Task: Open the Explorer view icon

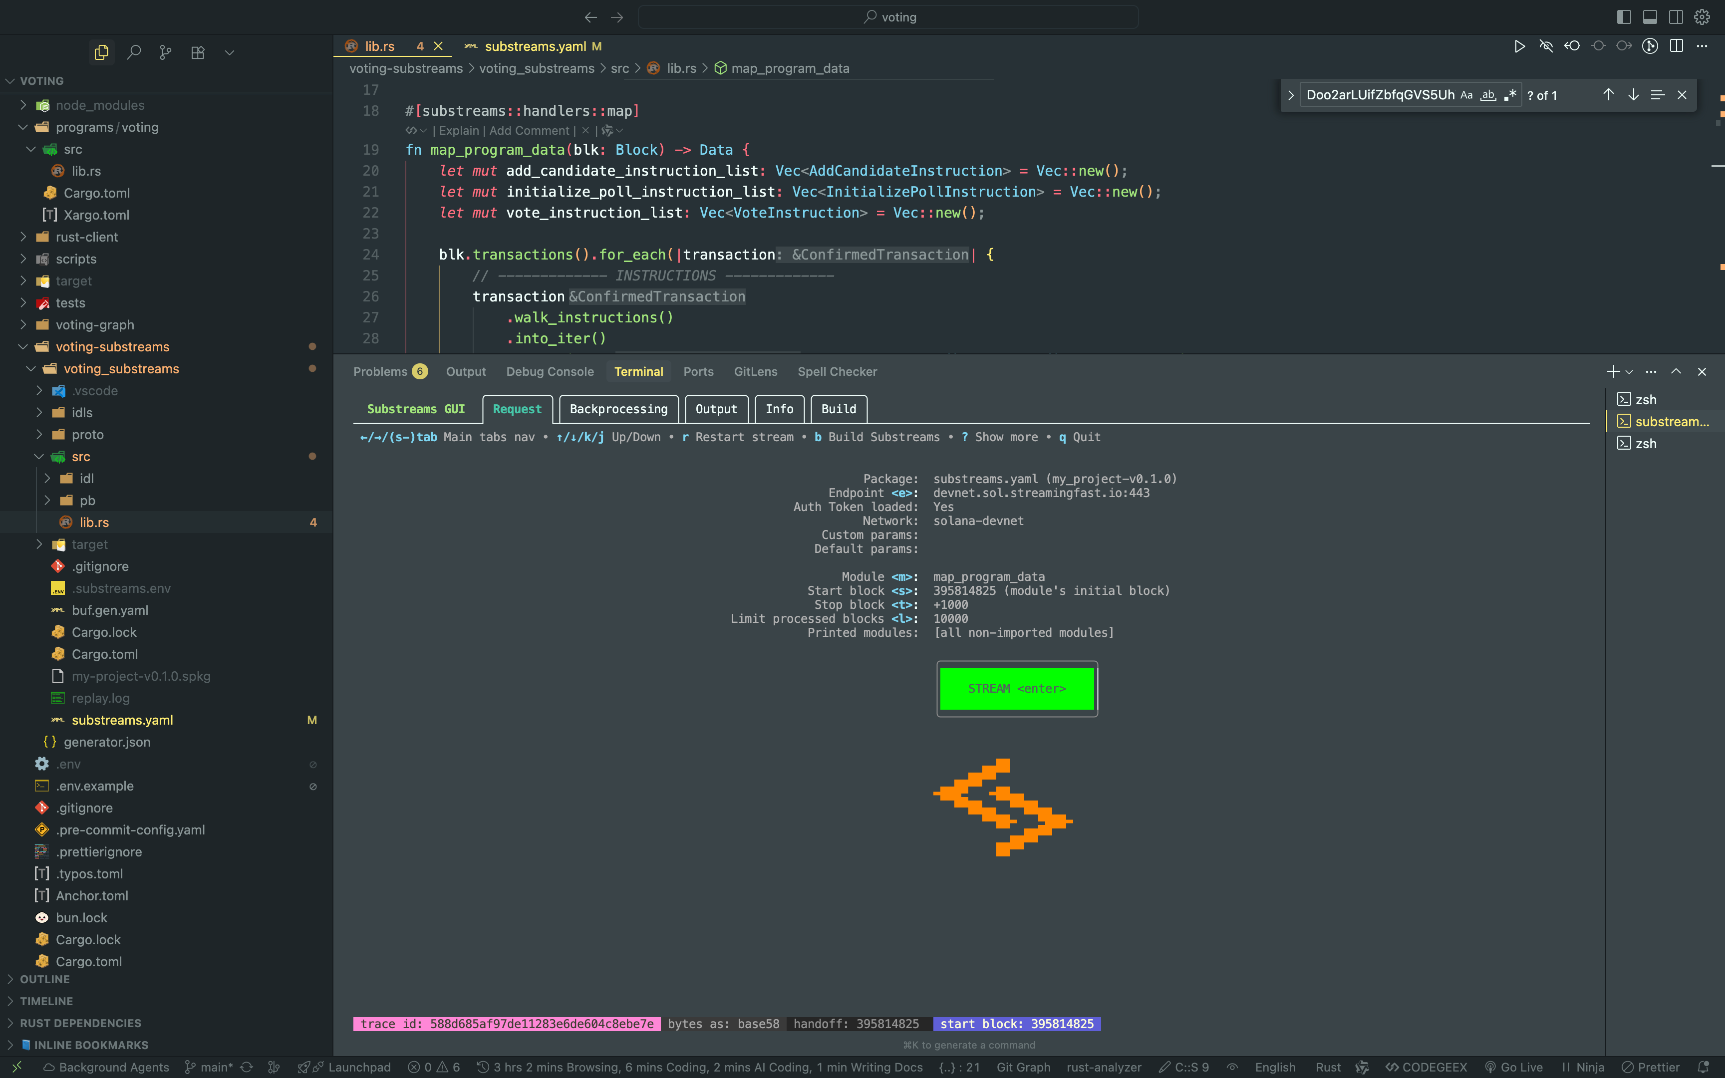Action: click(101, 52)
